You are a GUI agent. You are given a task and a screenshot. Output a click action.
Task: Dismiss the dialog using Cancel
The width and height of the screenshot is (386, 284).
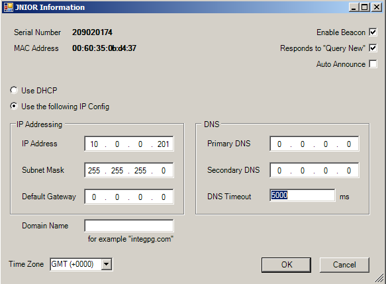(344, 265)
